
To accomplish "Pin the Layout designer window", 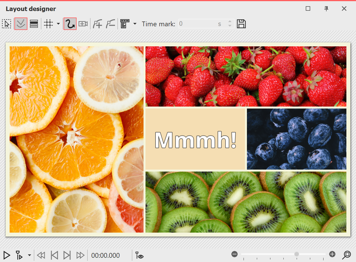I will pyautogui.click(x=326, y=9).
